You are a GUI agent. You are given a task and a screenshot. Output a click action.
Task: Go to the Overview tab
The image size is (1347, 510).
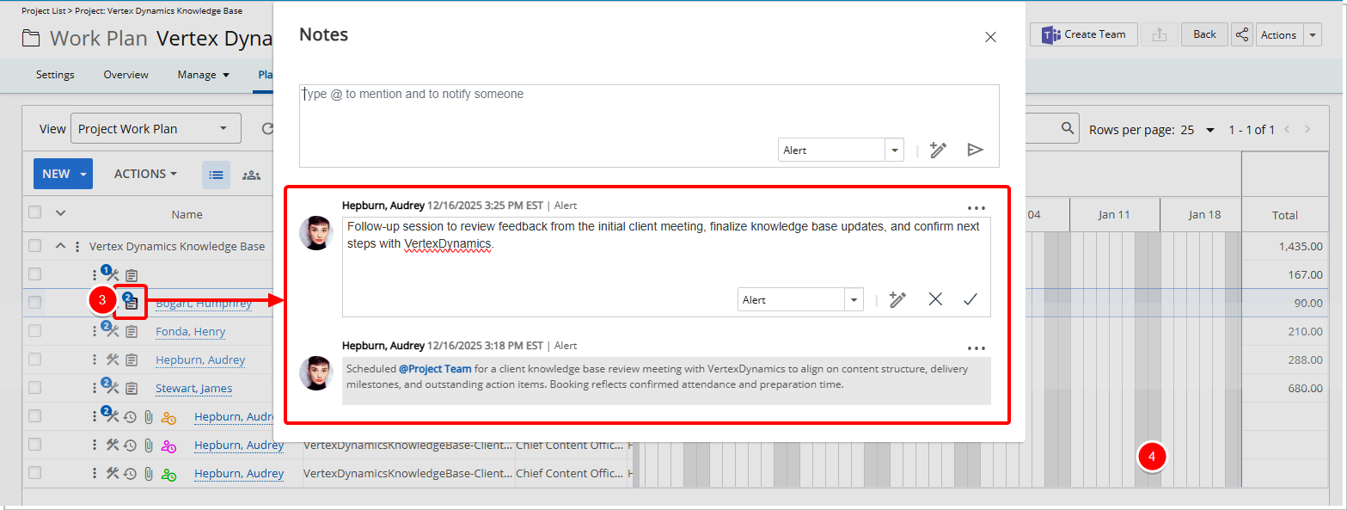tap(126, 75)
